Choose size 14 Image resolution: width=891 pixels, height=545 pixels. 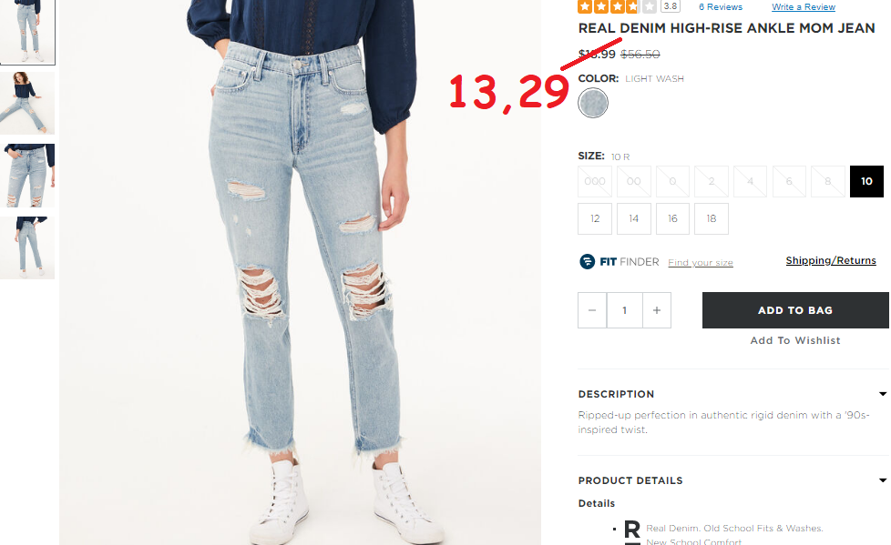633,218
